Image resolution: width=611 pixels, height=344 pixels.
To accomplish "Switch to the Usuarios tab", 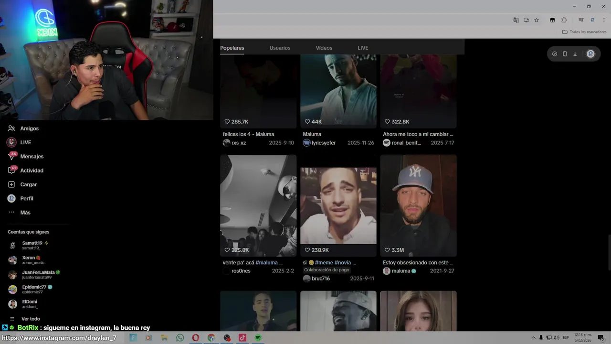I will coord(280,48).
